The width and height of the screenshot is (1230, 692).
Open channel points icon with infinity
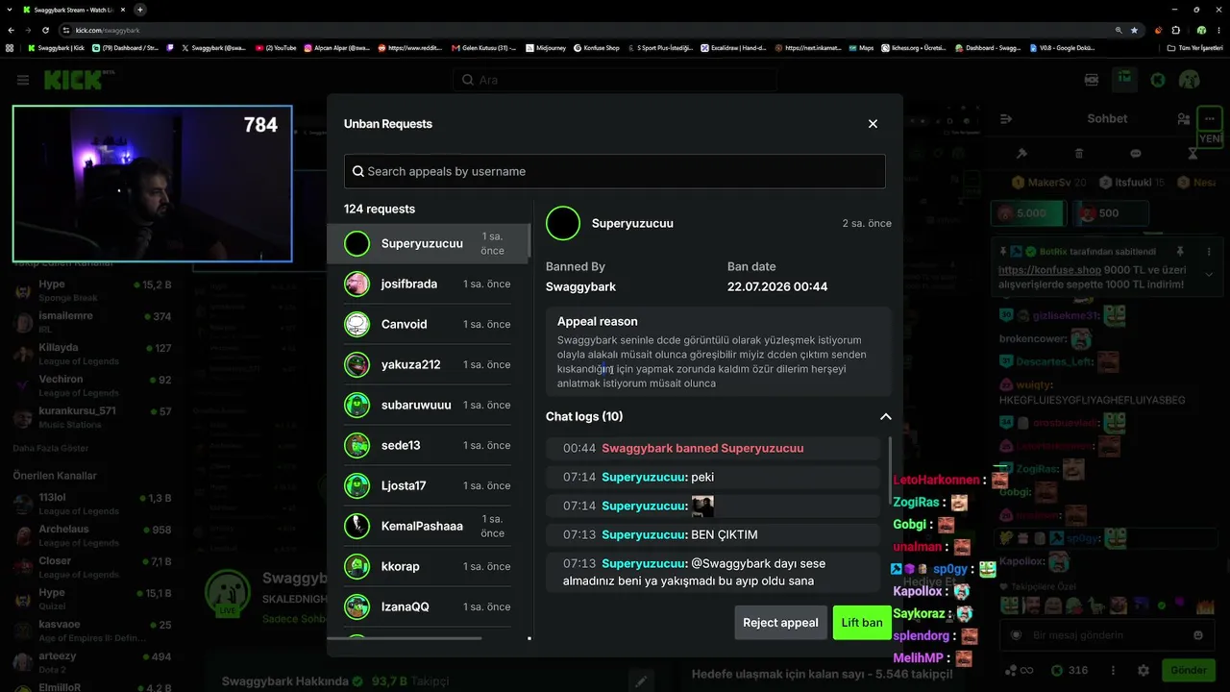(1018, 670)
